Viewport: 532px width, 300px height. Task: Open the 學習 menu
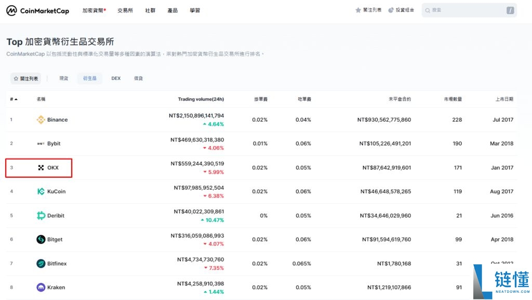pos(195,10)
